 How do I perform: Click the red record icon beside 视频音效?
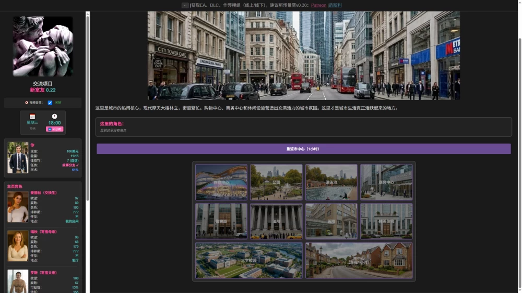point(27,103)
